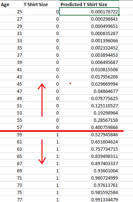Click the predicted value 0.006495687
133x202 pixels.
pyautogui.click(x=89, y=62)
